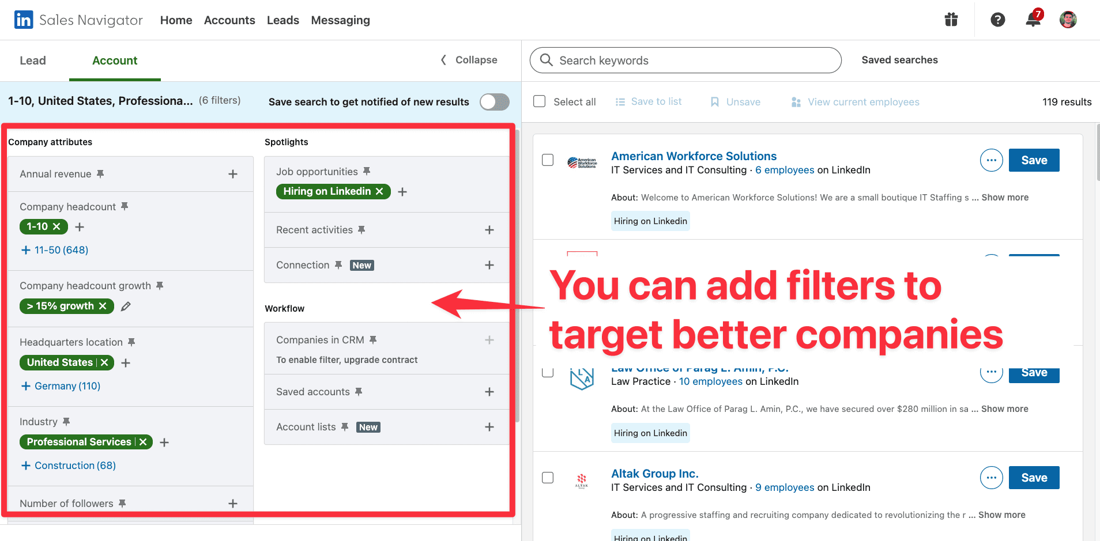Remove the 15% growth filter chip
This screenshot has width=1100, height=541.
click(x=103, y=306)
